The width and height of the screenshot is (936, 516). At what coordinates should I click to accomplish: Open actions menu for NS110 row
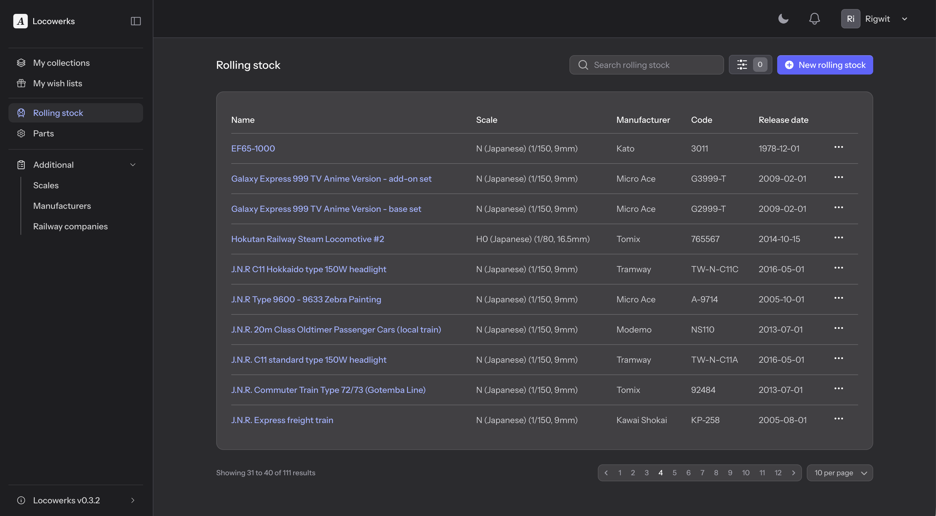(838, 328)
